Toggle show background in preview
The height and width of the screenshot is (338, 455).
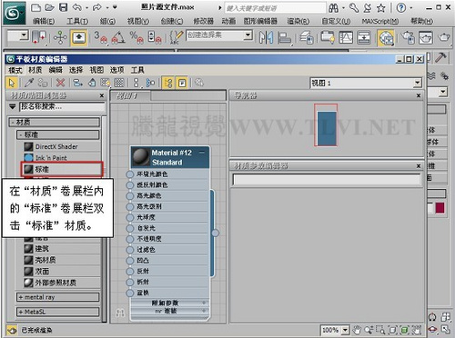click(x=119, y=83)
